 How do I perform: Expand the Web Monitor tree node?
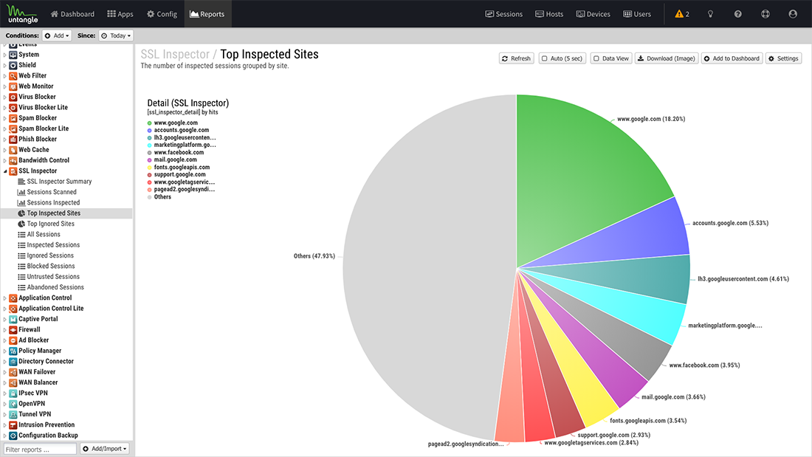click(x=5, y=86)
